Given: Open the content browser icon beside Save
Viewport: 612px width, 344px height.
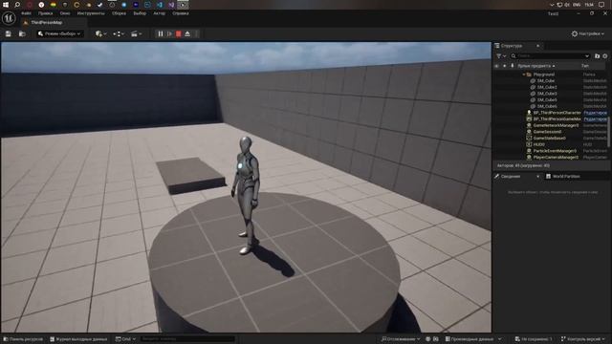Looking at the screenshot, I should tap(22, 34).
